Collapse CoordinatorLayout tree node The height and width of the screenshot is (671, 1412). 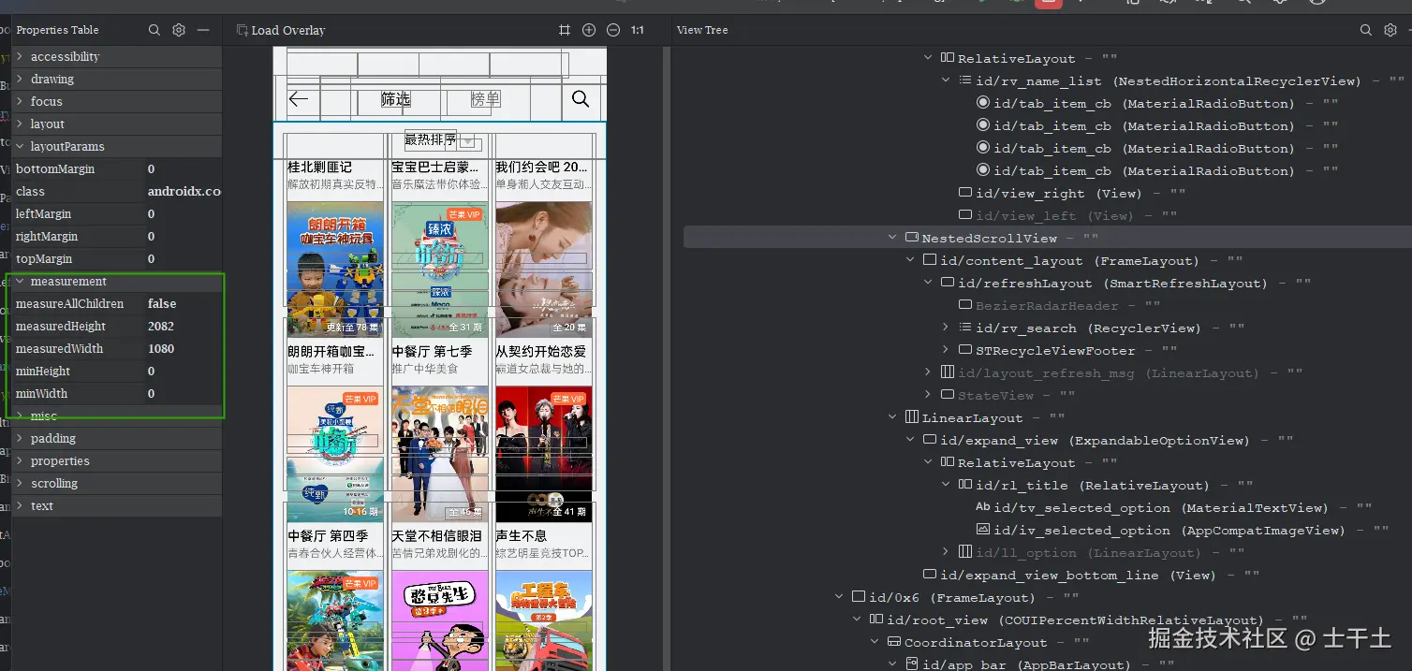point(875,643)
